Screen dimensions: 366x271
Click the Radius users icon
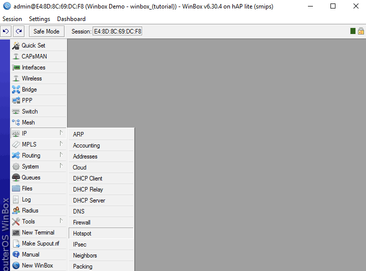(16, 210)
